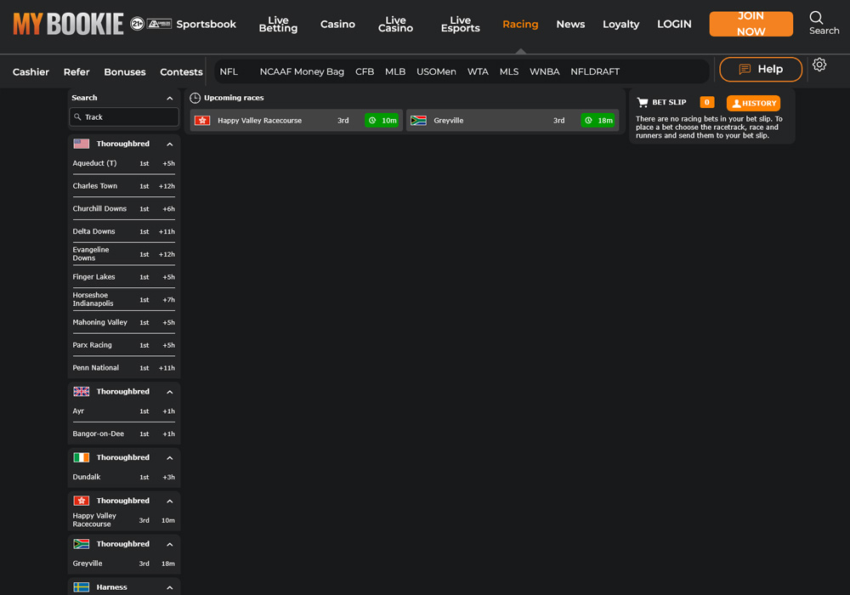Click the 21+ badge near the logo

coord(136,23)
